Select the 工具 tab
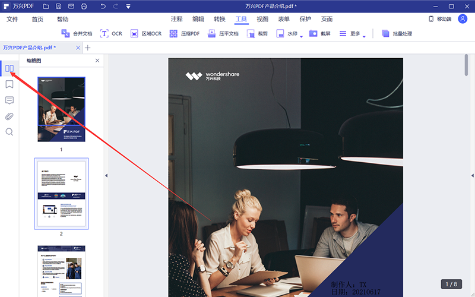This screenshot has height=297, width=475. click(242, 19)
